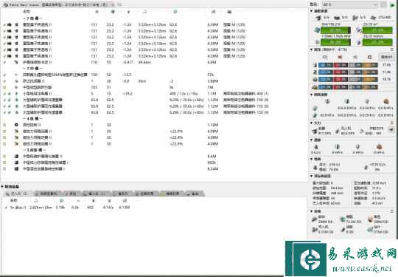398x277 pixels.
Task: Click the explosive resistance column icon
Action: pyautogui.click(x=369, y=57)
